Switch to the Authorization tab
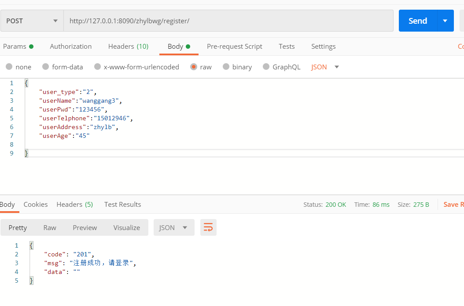The height and width of the screenshot is (306, 464). pos(71,46)
